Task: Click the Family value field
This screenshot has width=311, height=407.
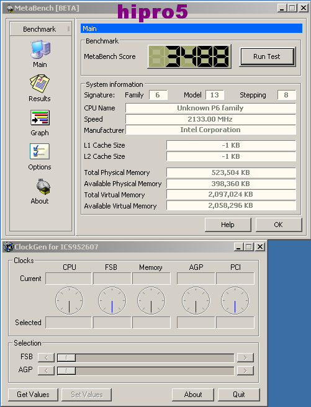Action: 158,95
